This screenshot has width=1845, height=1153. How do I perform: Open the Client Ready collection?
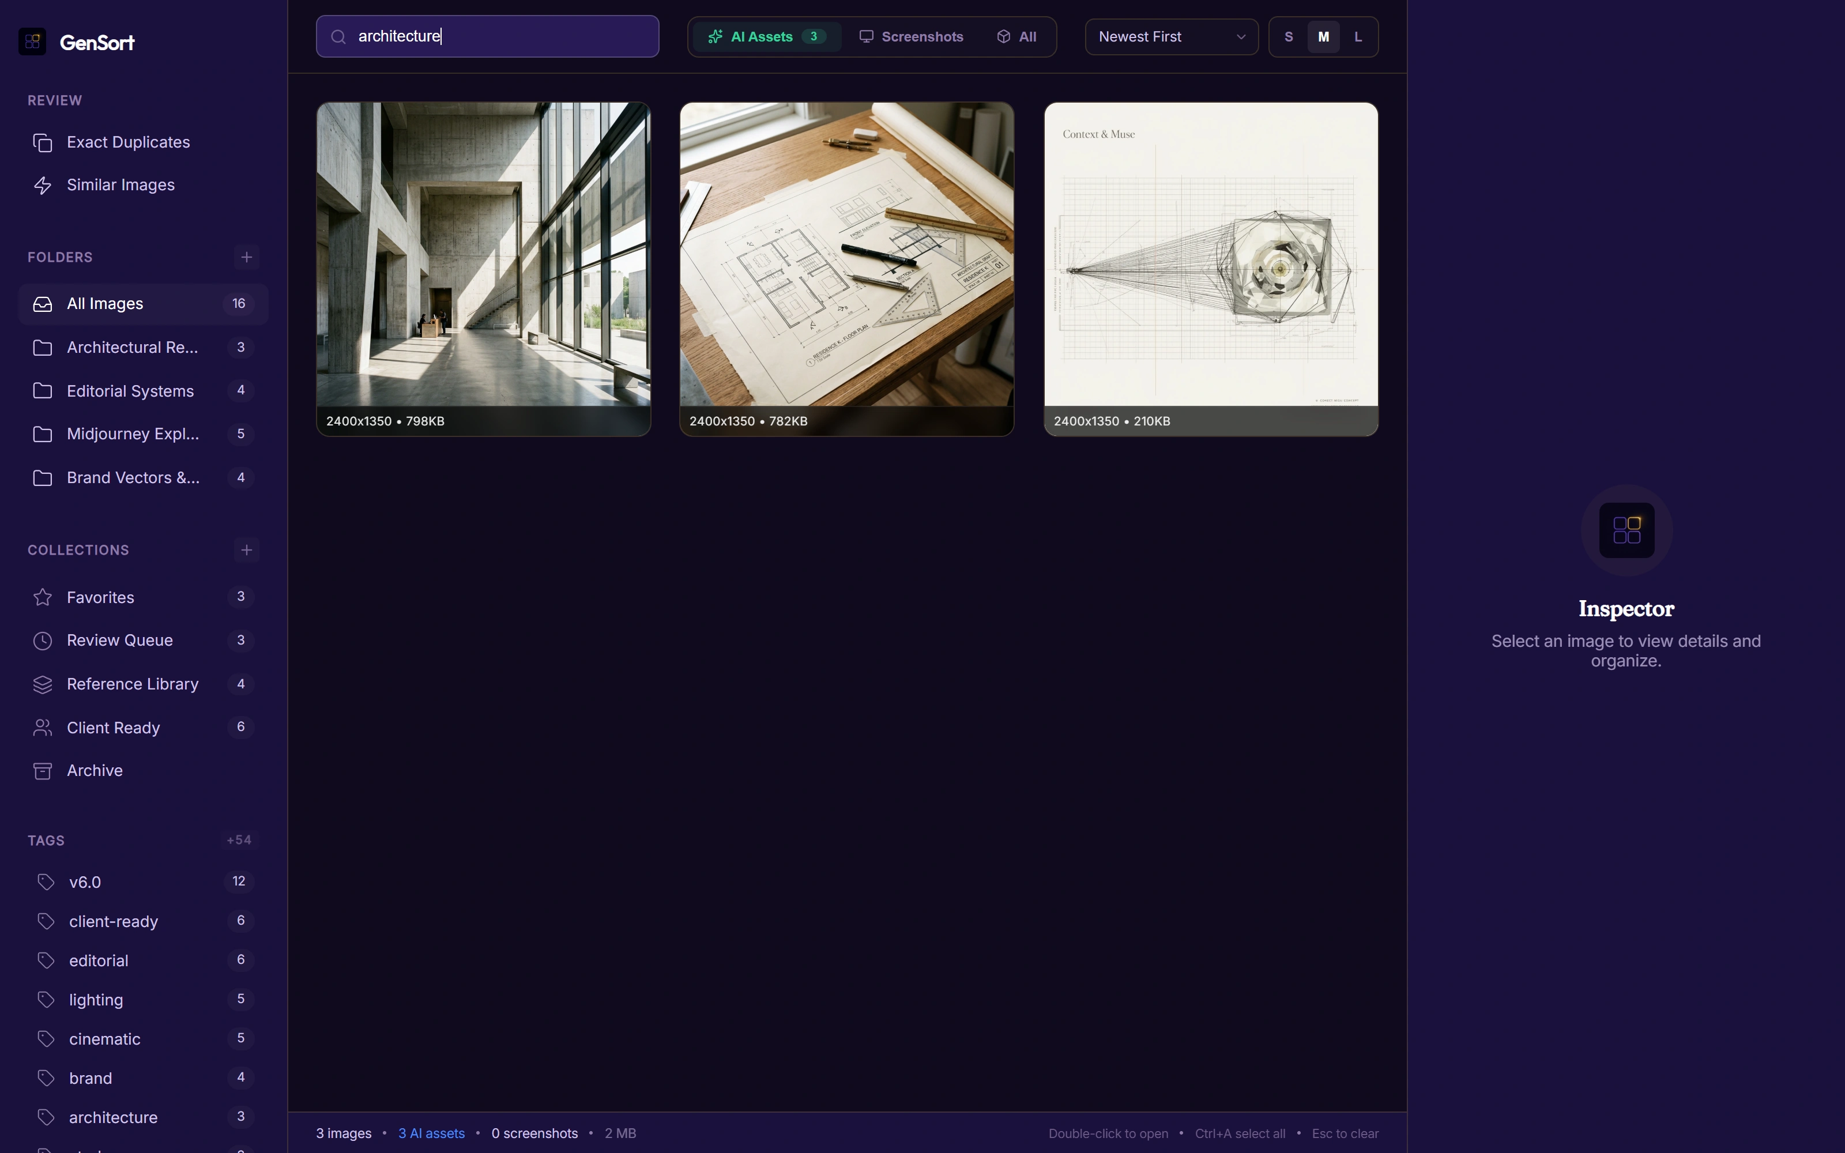click(x=144, y=728)
